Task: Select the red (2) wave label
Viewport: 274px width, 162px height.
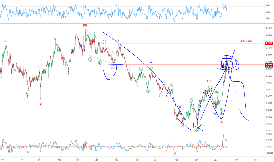Action: click(x=222, y=121)
